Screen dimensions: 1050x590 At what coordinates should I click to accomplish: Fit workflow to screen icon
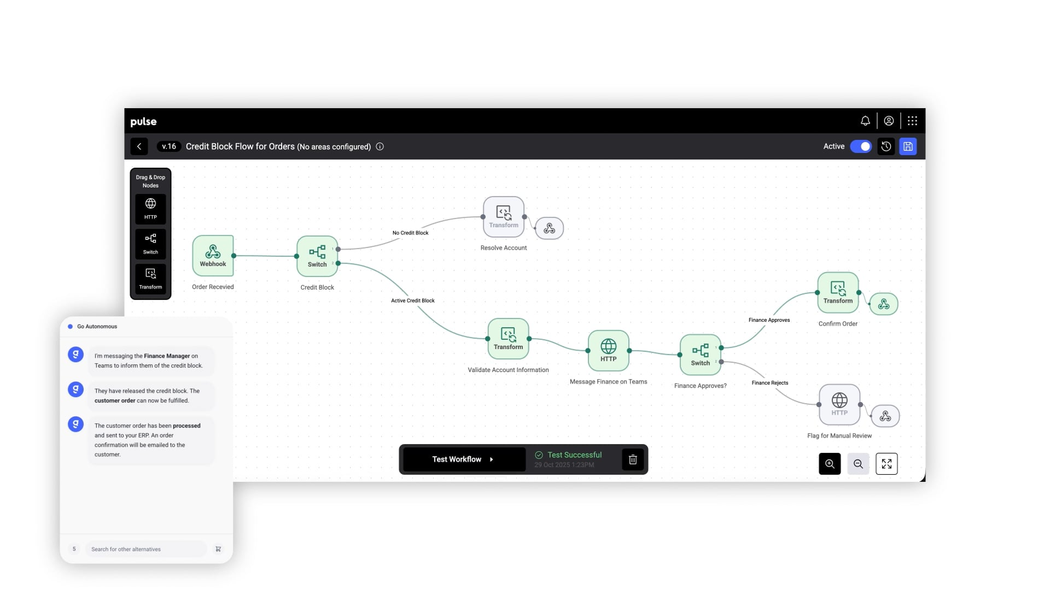pyautogui.click(x=886, y=464)
